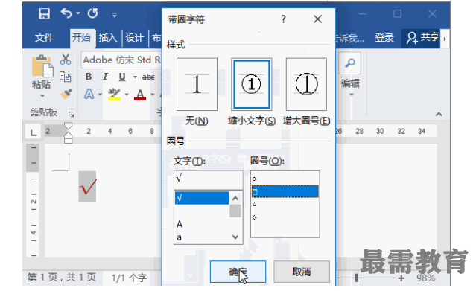Save the document with the floppy disk icon
This screenshot has height=291, width=473.
pos(44,13)
